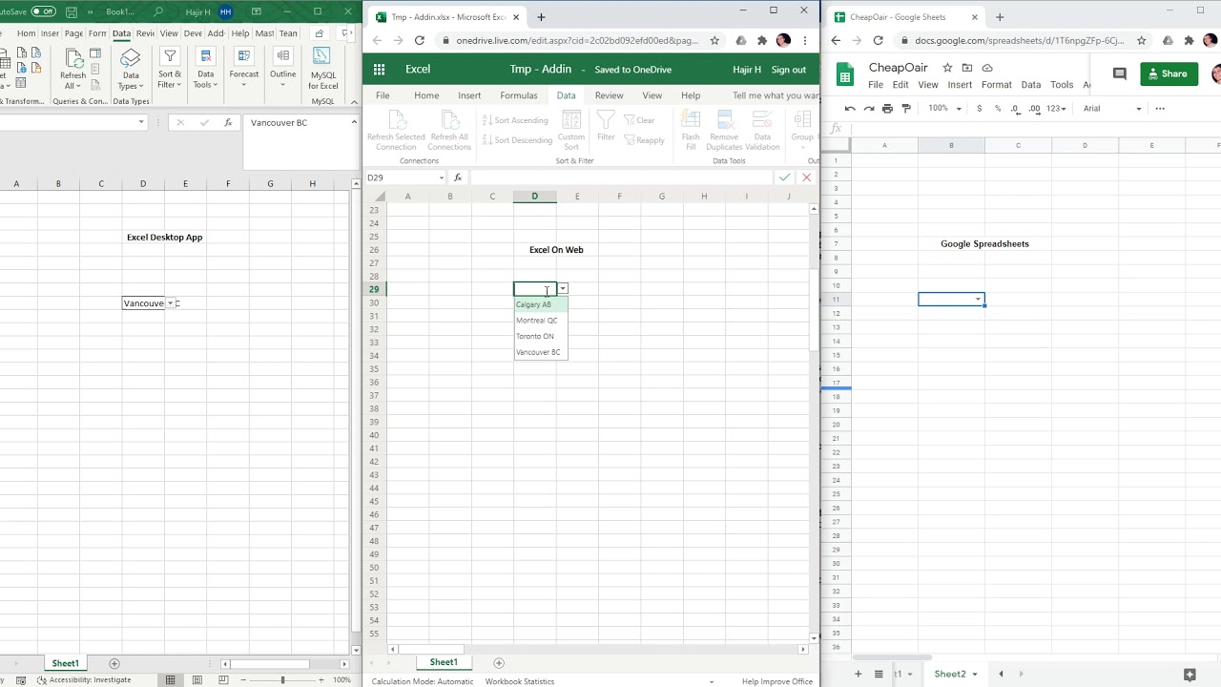Click MySQL for Excel icon
Viewport: 1221px width, 687px height.
322,69
